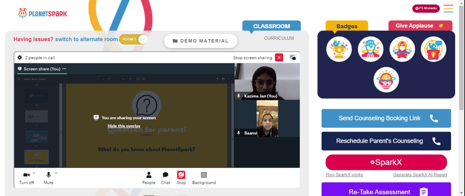Award the meditating figure badge
The image size is (465, 196).
[402, 49]
